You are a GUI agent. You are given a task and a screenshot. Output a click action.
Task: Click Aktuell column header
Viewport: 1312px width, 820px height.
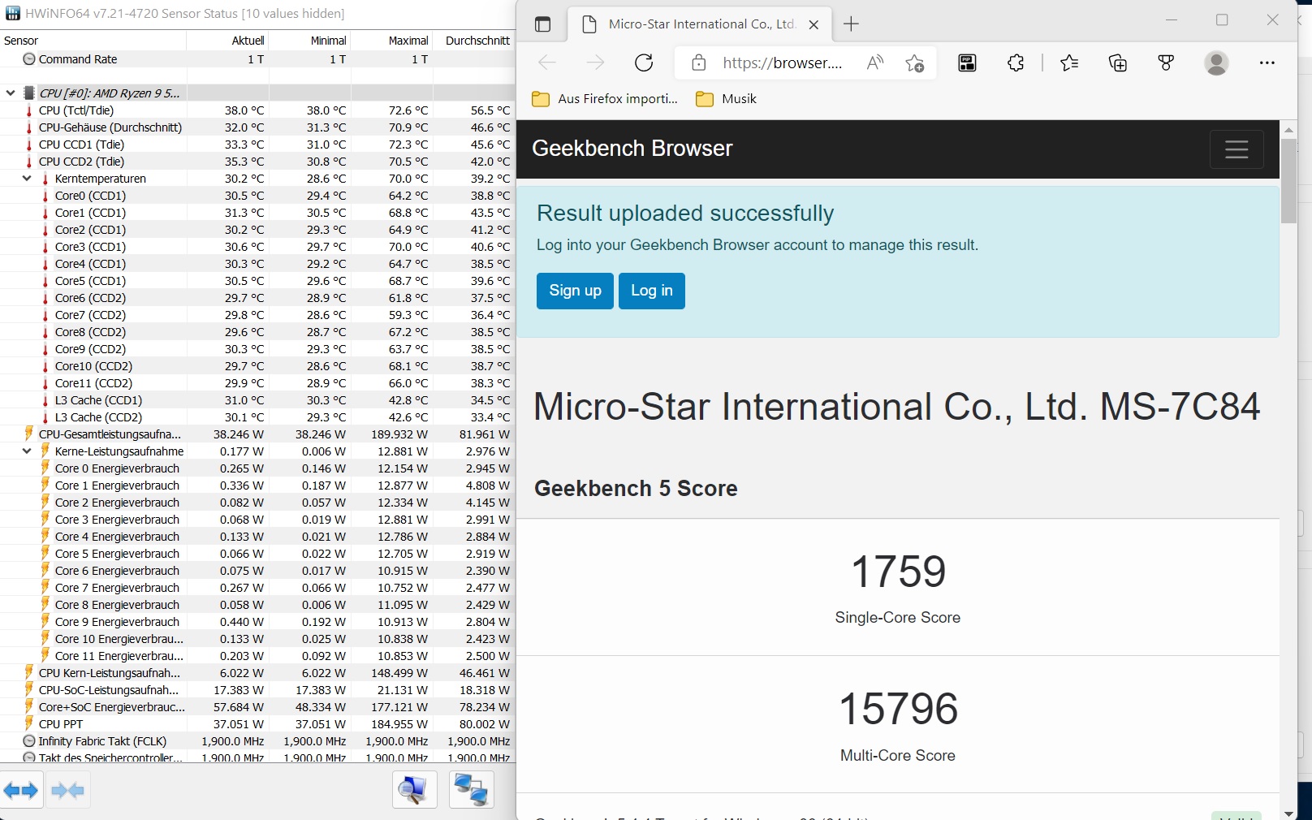coord(228,41)
